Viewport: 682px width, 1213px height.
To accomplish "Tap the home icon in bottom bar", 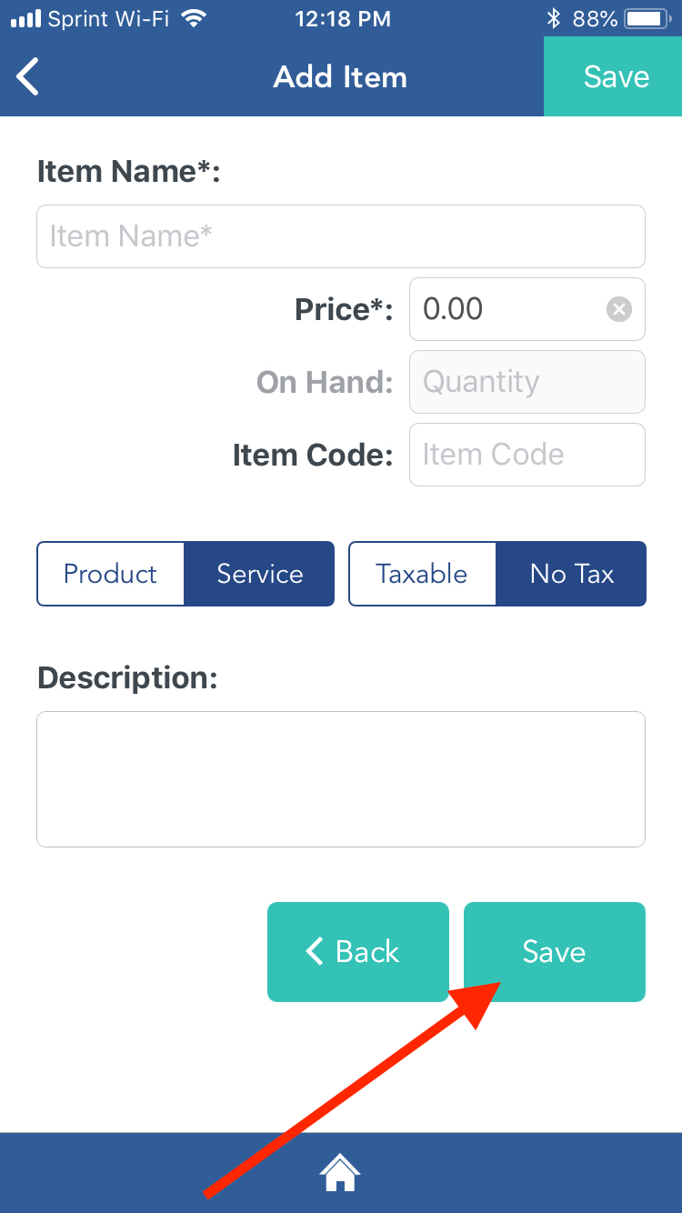I will [x=340, y=1172].
